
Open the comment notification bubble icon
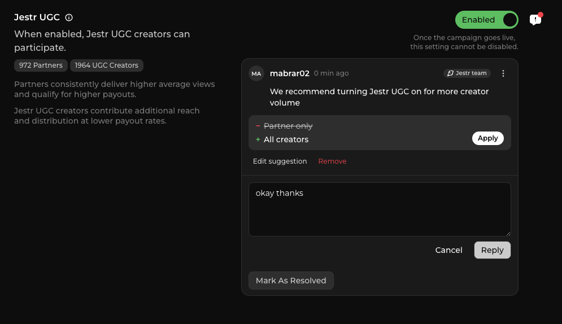tap(535, 20)
